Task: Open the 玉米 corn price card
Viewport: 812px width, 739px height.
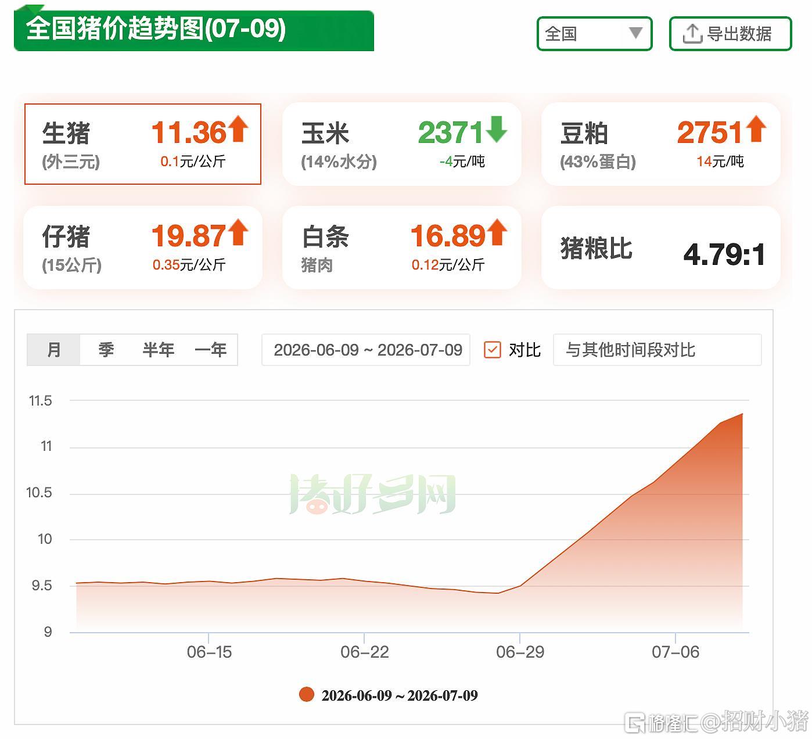Action: (x=401, y=144)
